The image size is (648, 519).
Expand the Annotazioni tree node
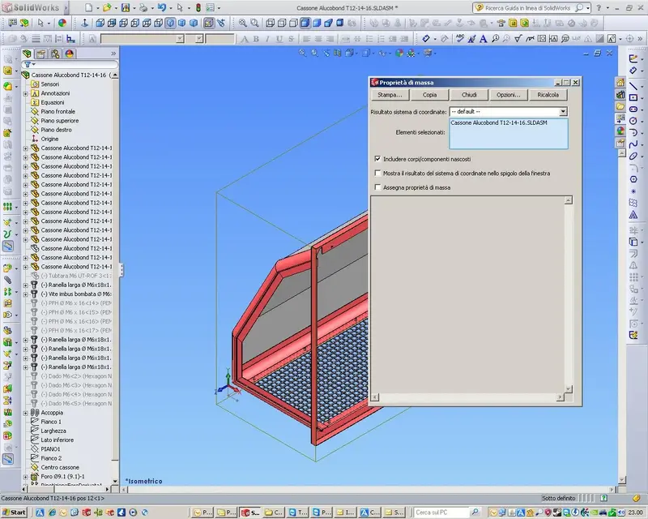point(26,93)
